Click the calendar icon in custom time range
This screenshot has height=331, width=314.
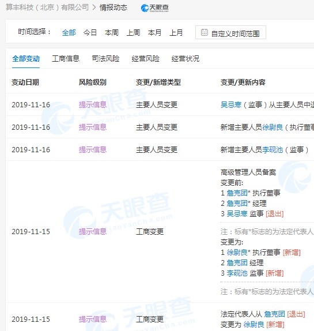pos(204,32)
